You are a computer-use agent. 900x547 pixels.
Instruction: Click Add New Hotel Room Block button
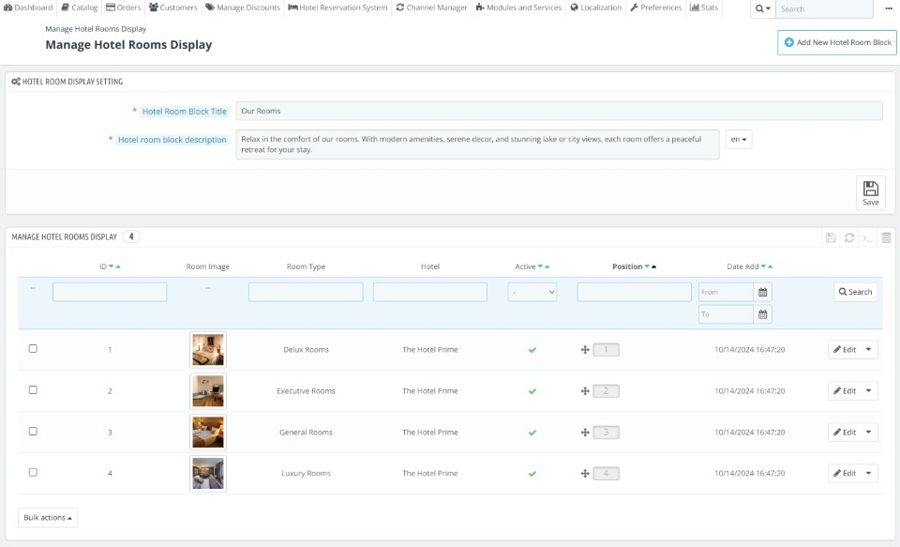pyautogui.click(x=837, y=42)
